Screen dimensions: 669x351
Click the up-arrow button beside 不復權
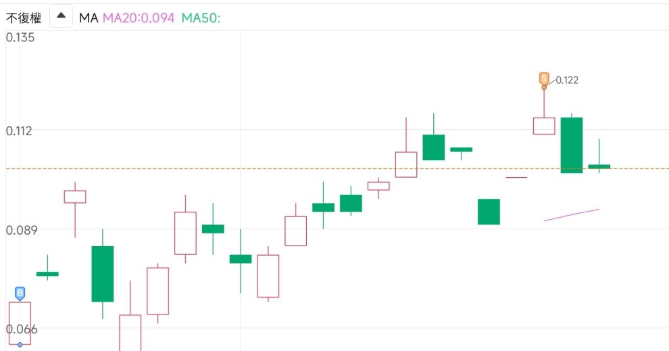[61, 17]
